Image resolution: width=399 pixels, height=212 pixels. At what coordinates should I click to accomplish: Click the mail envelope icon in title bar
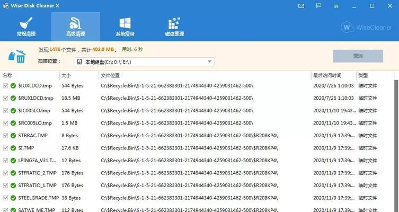click(301, 6)
